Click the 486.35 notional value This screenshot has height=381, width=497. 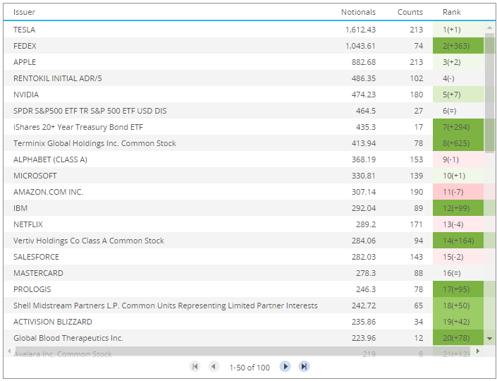[x=364, y=78]
